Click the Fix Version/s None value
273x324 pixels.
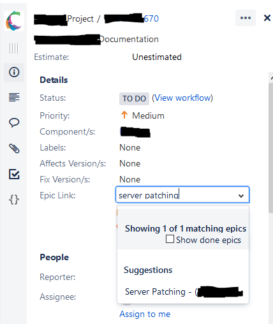tap(130, 179)
